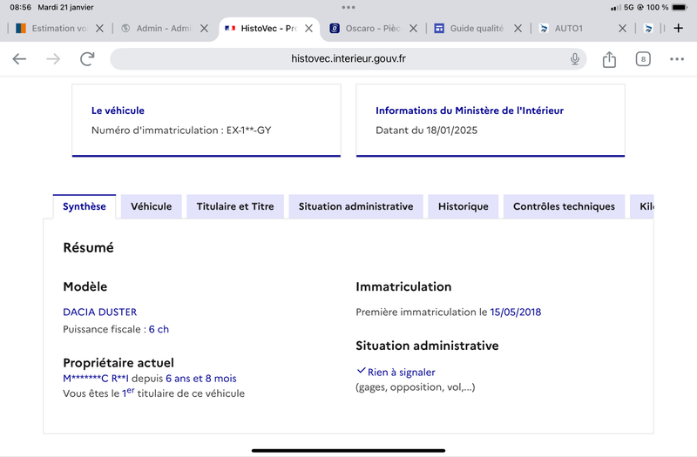Tap the 5G signal indicator
This screenshot has width=697, height=457.
[x=628, y=7]
